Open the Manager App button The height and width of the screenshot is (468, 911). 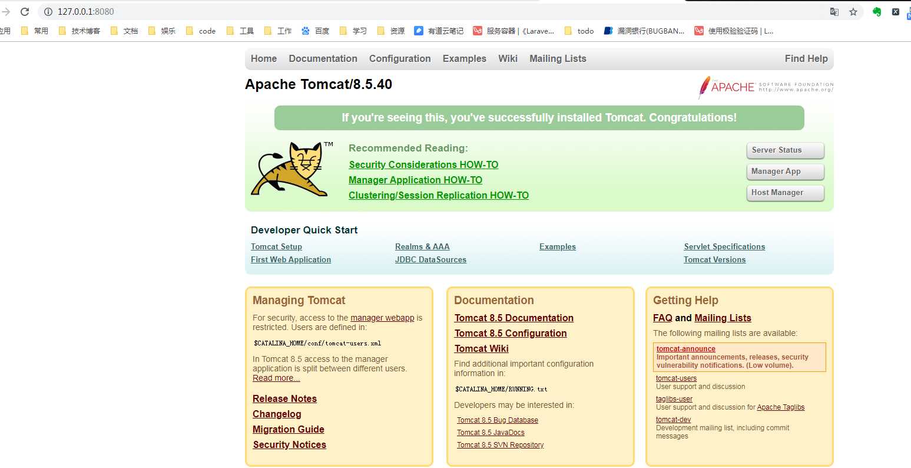[x=785, y=172]
